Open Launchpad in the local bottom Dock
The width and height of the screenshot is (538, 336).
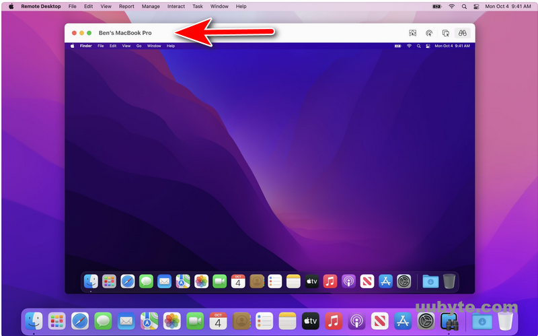57,321
